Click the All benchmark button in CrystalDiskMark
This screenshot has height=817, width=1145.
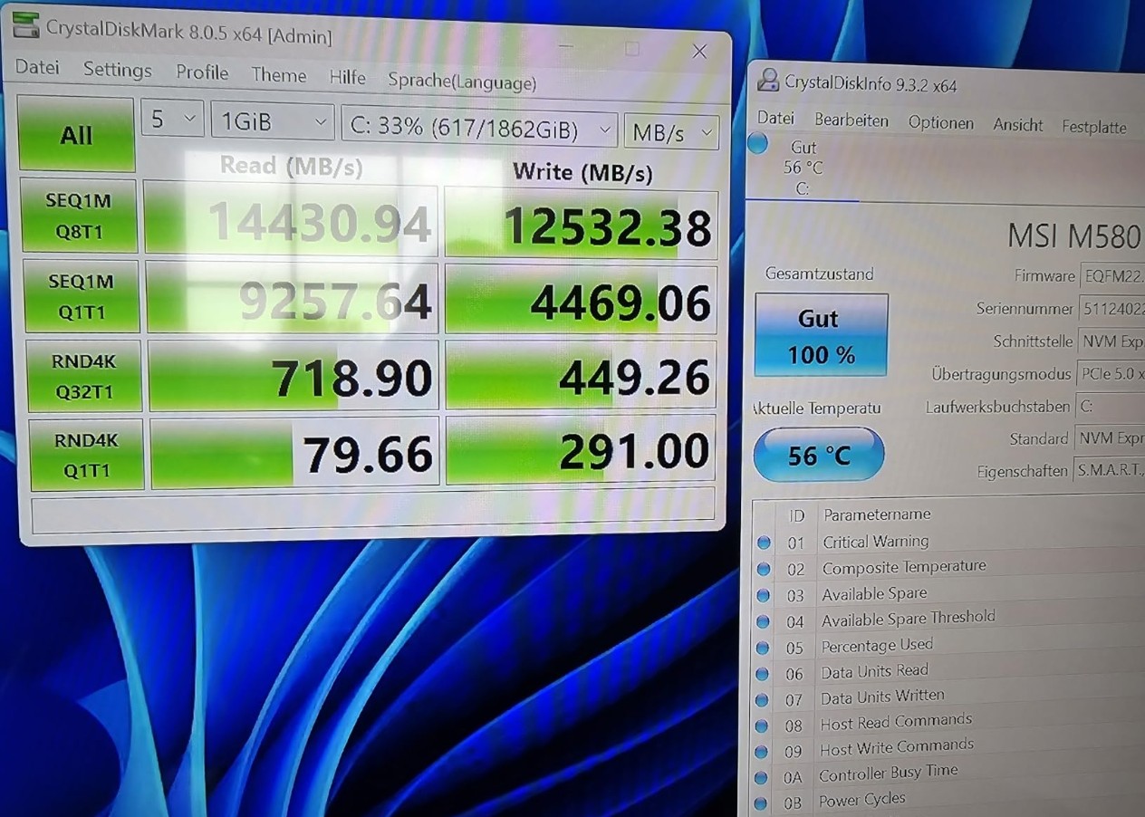coord(76,135)
